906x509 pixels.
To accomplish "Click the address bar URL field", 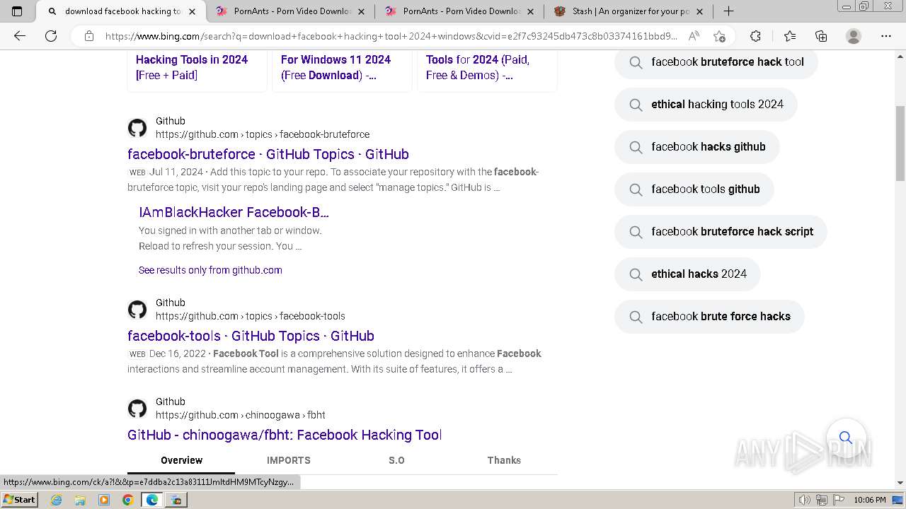I will [391, 36].
